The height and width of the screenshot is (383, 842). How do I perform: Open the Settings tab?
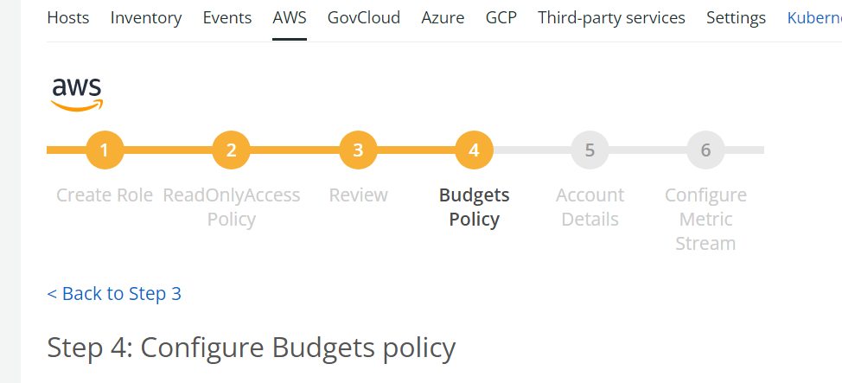737,18
